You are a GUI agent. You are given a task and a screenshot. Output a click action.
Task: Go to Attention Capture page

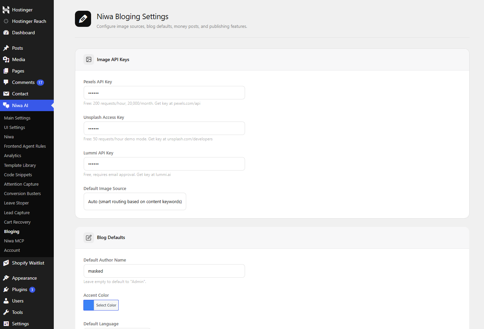(x=21, y=184)
